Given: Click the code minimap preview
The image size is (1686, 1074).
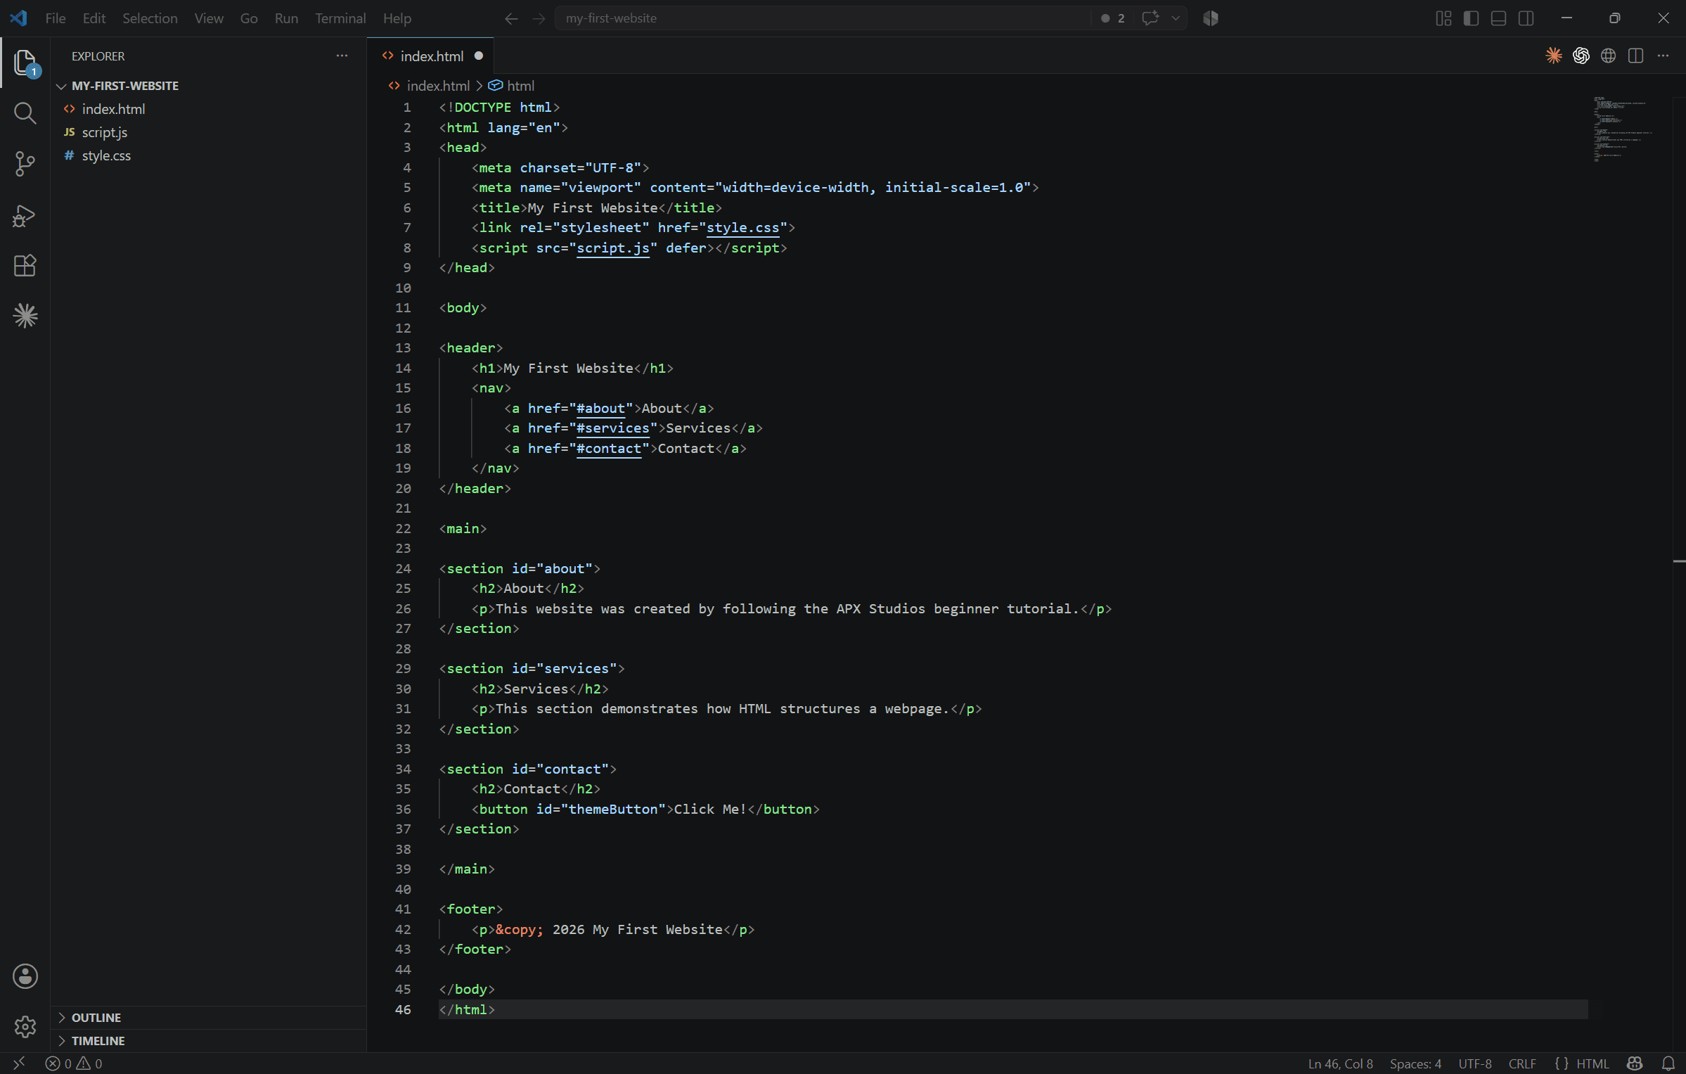Looking at the screenshot, I should [x=1623, y=129].
